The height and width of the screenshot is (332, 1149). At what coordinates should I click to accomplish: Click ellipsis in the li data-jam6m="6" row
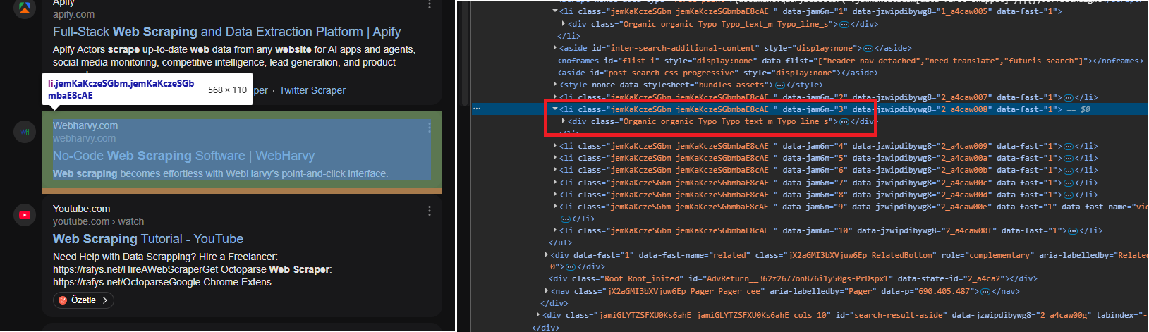(x=1069, y=171)
